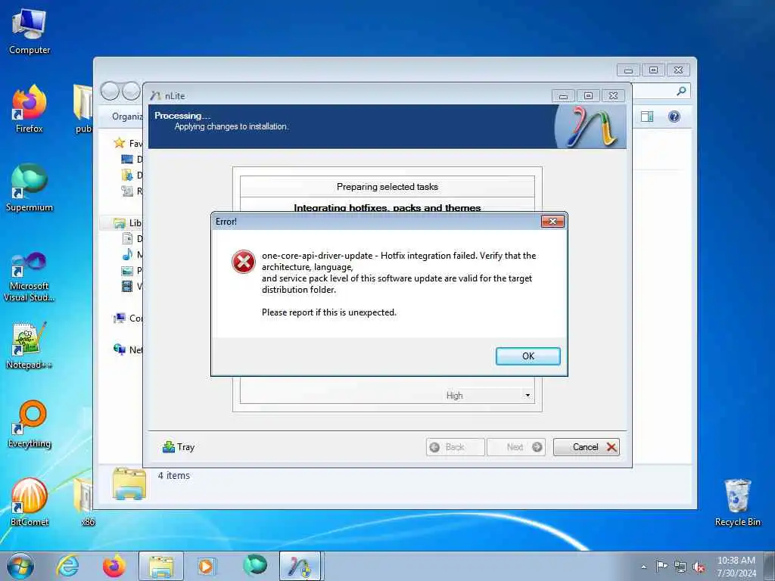This screenshot has width=775, height=581.
Task: Open Computer desktop icon
Action: 30,30
